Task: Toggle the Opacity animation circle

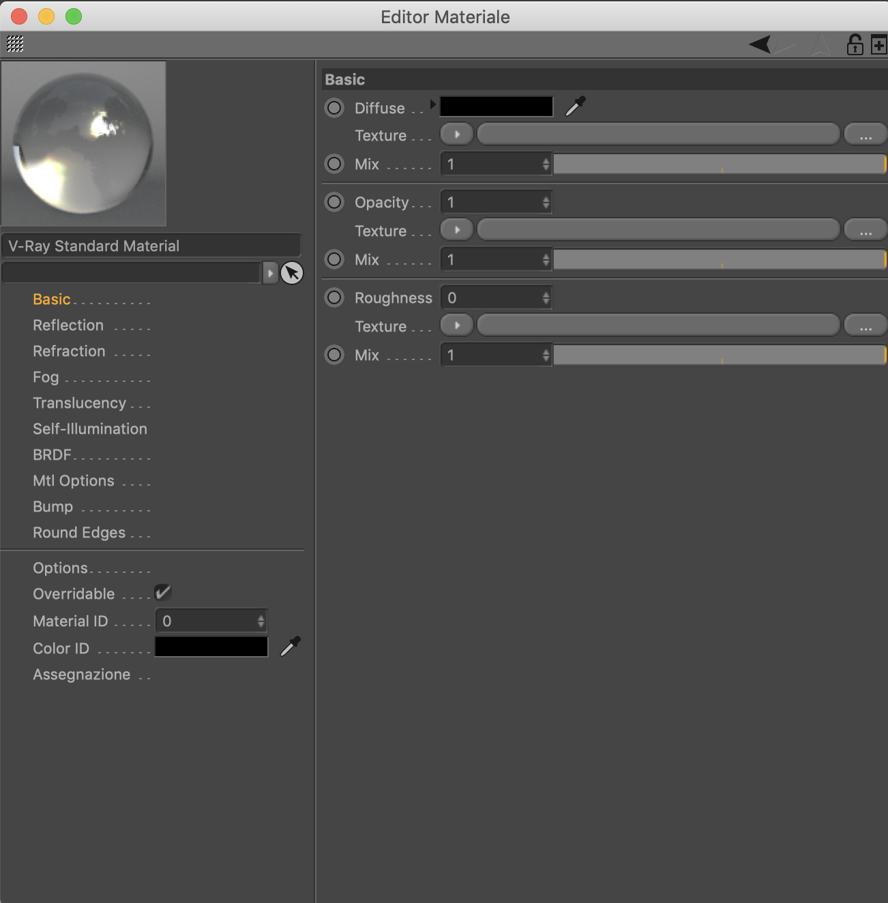Action: click(334, 202)
